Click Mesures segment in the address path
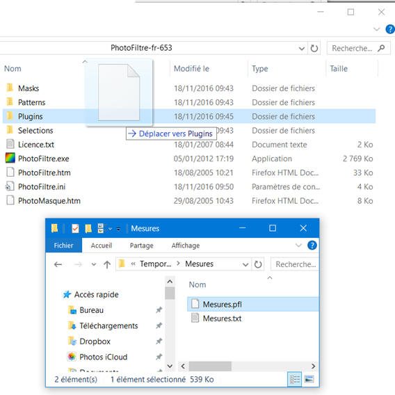395x395 pixels. pos(199,264)
